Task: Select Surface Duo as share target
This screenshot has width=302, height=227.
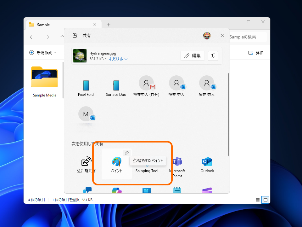Action: (x=116, y=85)
